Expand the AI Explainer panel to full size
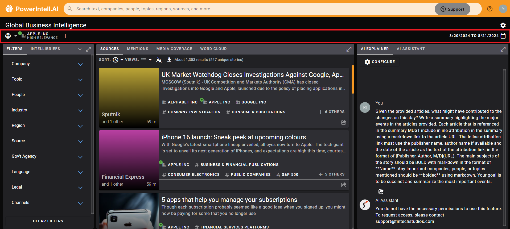The height and width of the screenshot is (229, 510). pos(503,49)
